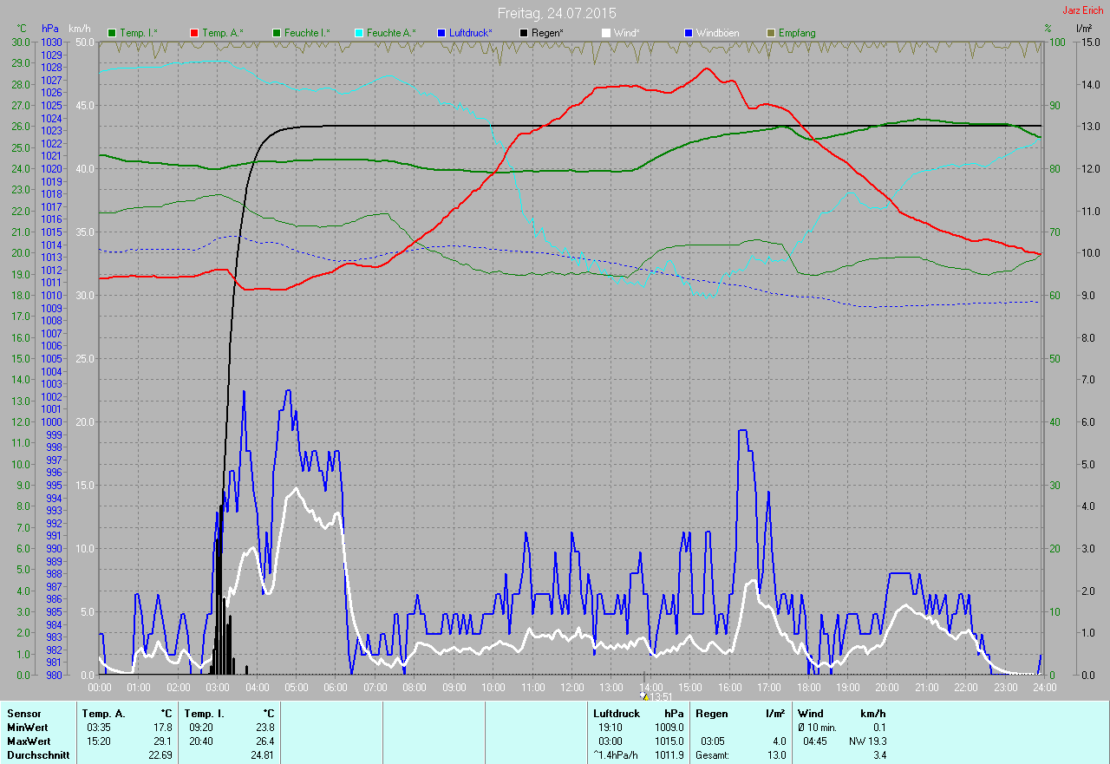Image resolution: width=1110 pixels, height=764 pixels.
Task: Click the olive Empfang legend swatch
Action: (771, 33)
